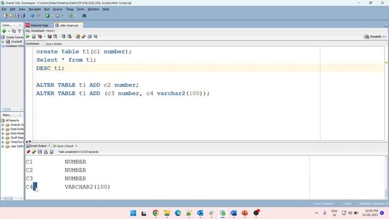The height and width of the screenshot is (219, 389).
Task: Click in the DESC t1; line of editor
Action: (x=210, y=68)
